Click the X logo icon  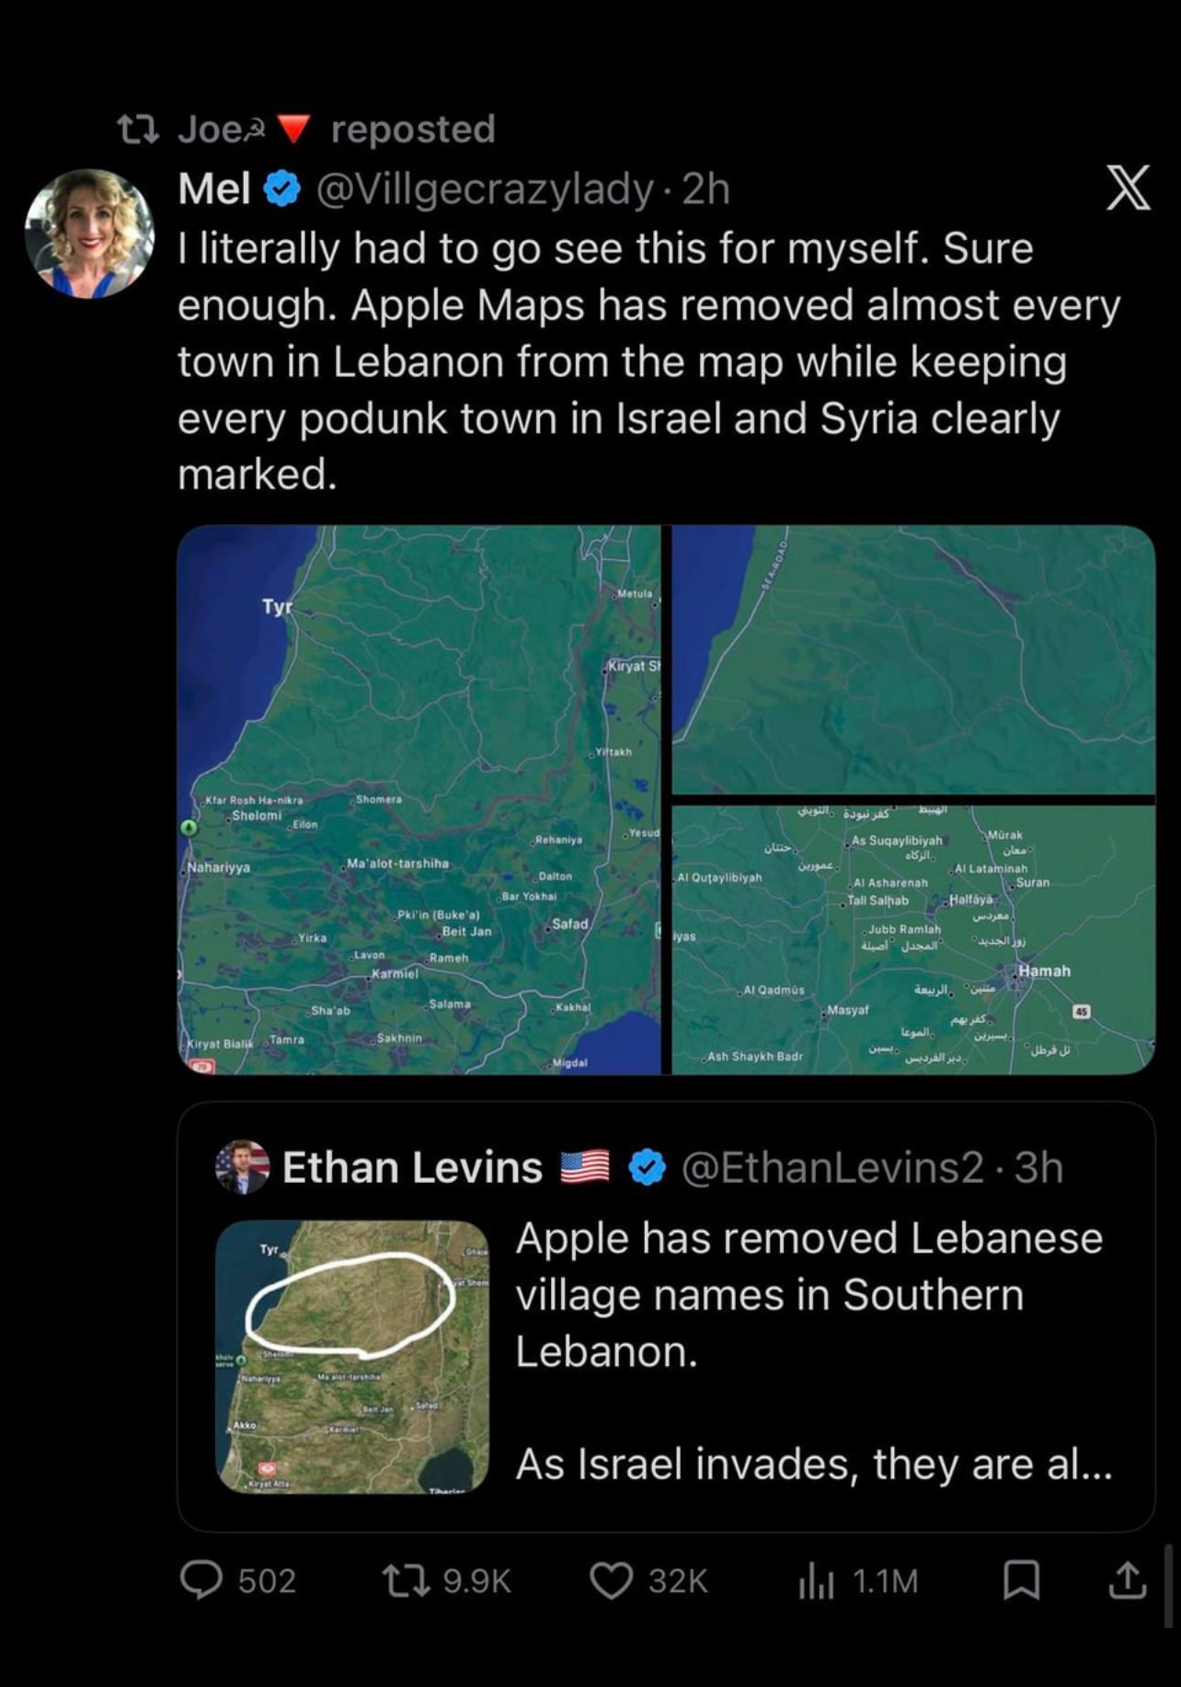[x=1128, y=189]
